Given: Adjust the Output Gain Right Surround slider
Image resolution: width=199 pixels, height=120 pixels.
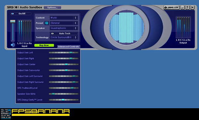Looking at the screenshot, I should tap(64, 82).
